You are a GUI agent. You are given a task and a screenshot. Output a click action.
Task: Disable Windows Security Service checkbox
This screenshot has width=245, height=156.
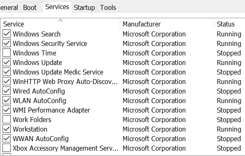(7, 43)
